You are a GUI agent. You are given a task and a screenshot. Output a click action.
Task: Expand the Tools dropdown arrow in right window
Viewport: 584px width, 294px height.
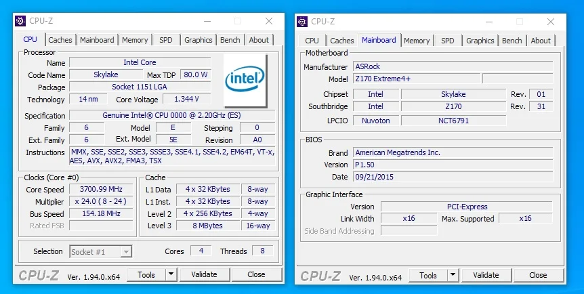[x=453, y=275]
